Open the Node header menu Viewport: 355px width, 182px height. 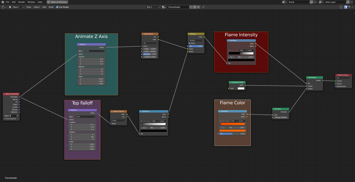[x=51, y=7]
